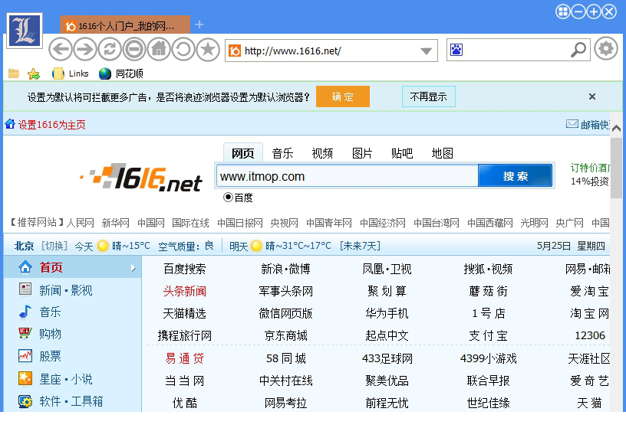Open 支付宝 link
This screenshot has height=428, width=626.
pyautogui.click(x=488, y=335)
